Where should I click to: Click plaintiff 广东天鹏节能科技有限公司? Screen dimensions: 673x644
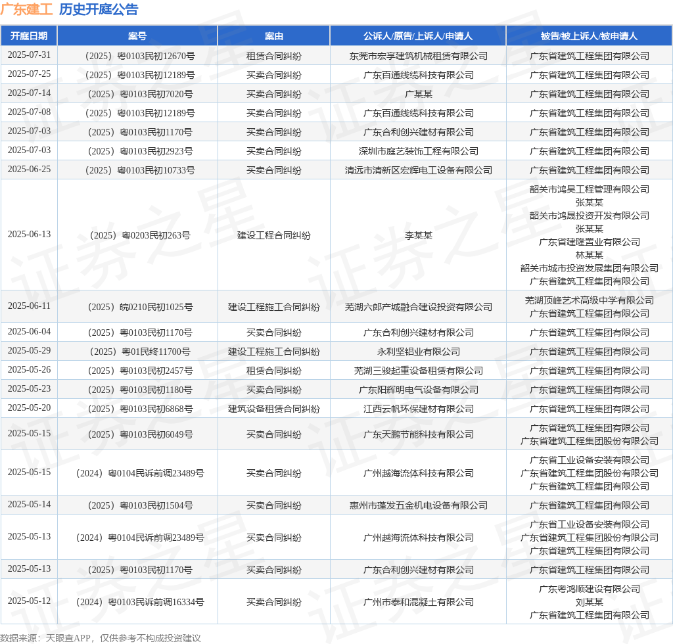[419, 434]
